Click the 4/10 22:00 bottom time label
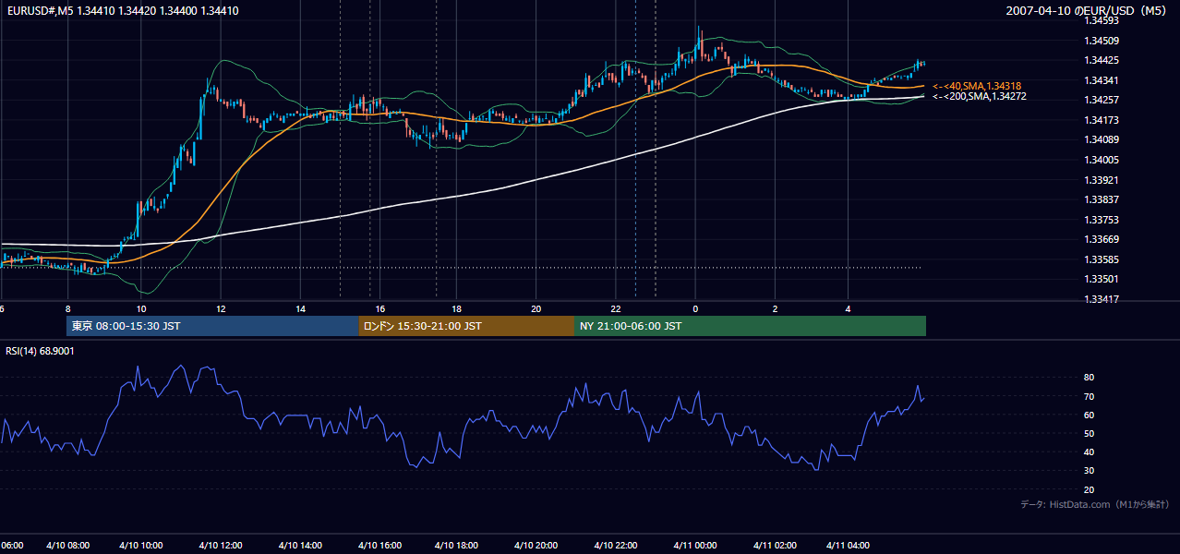The height and width of the screenshot is (554, 1180). pyautogui.click(x=615, y=546)
